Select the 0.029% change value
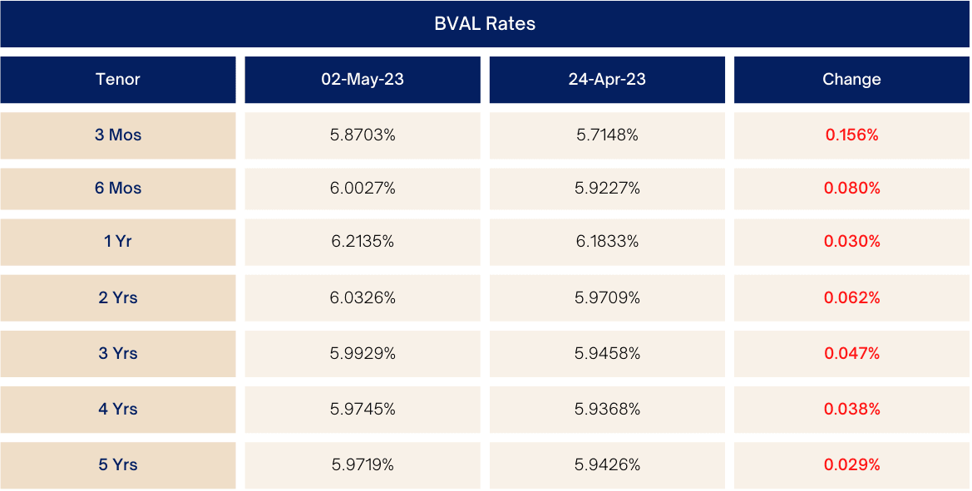The width and height of the screenshot is (972, 491). 851,464
